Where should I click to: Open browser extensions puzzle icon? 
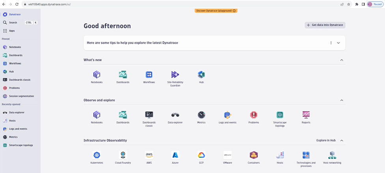357,4
